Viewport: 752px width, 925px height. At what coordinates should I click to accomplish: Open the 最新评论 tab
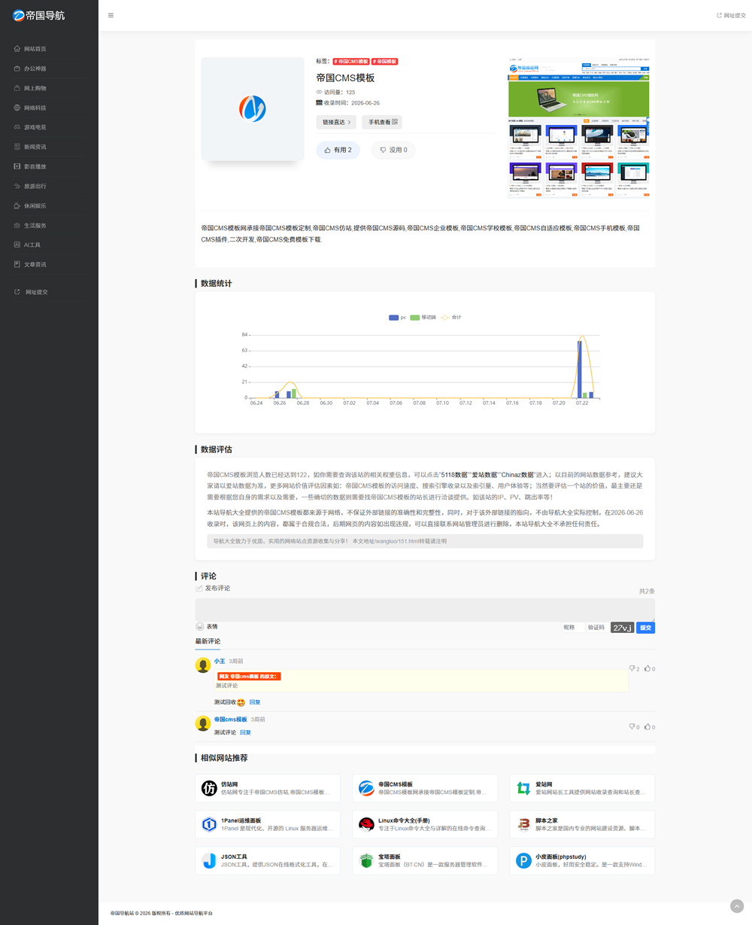pos(208,641)
